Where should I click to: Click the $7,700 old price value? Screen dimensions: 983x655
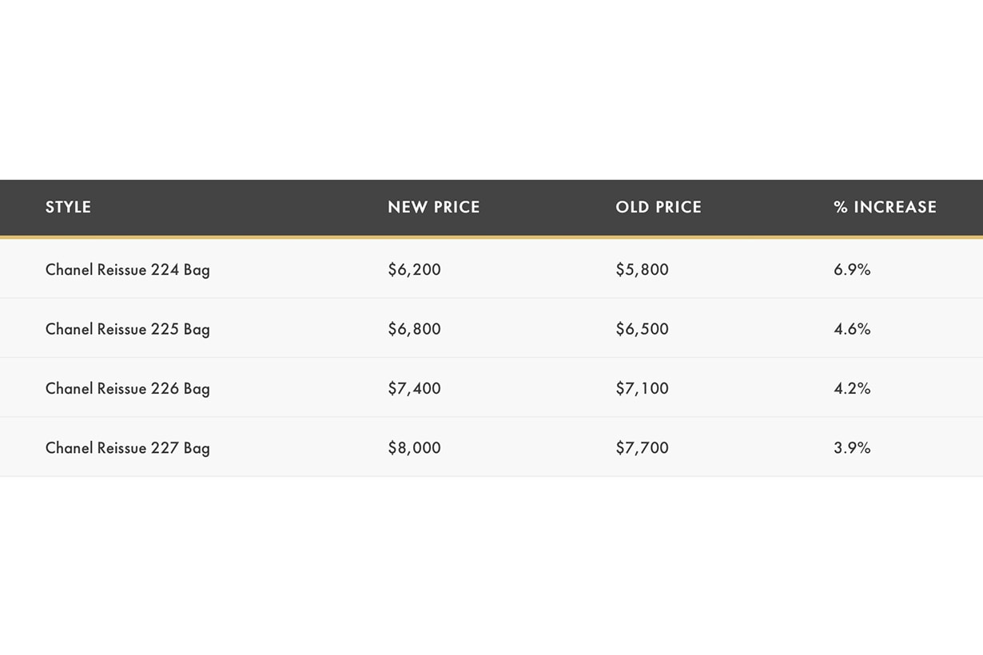[x=642, y=448]
